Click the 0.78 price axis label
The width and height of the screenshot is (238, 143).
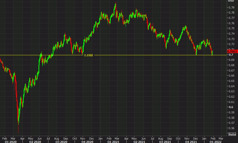(231, 13)
